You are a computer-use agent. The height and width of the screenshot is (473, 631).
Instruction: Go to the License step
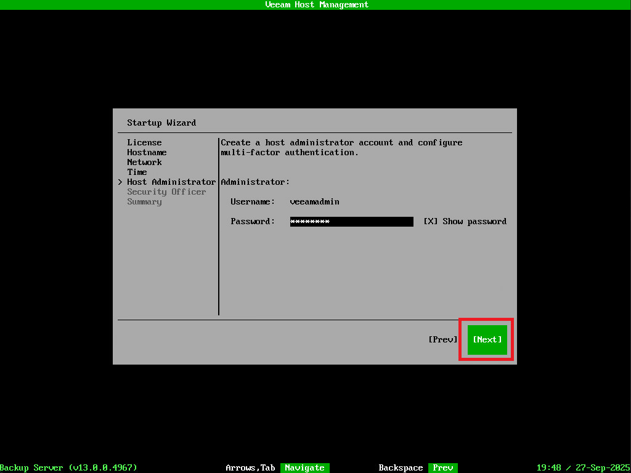144,143
